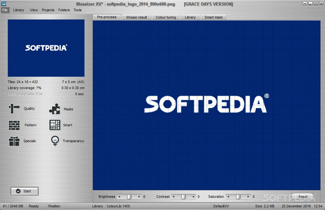Switch to the Colour tuning tab
This screenshot has width=325, height=210.
pos(166,17)
